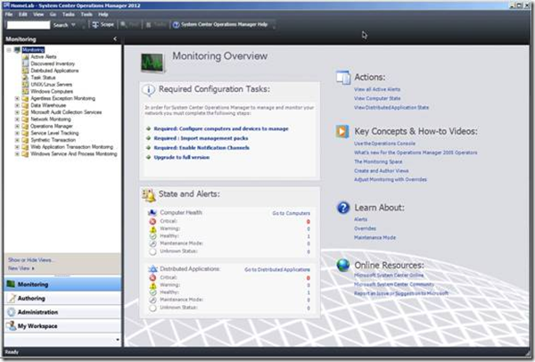Click Go to Distributed Applications link
Image resolution: width=535 pixels, height=362 pixels.
coord(277,269)
